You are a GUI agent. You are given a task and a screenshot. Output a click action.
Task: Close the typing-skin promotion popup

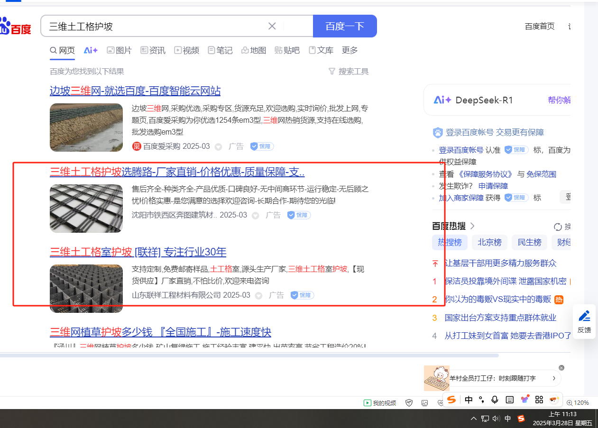[x=561, y=368]
